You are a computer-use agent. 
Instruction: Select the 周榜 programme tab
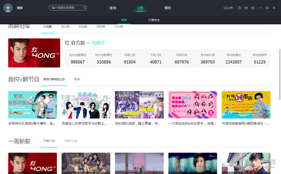[77, 80]
